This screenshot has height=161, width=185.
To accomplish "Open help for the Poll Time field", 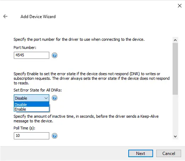I will [55, 136].
